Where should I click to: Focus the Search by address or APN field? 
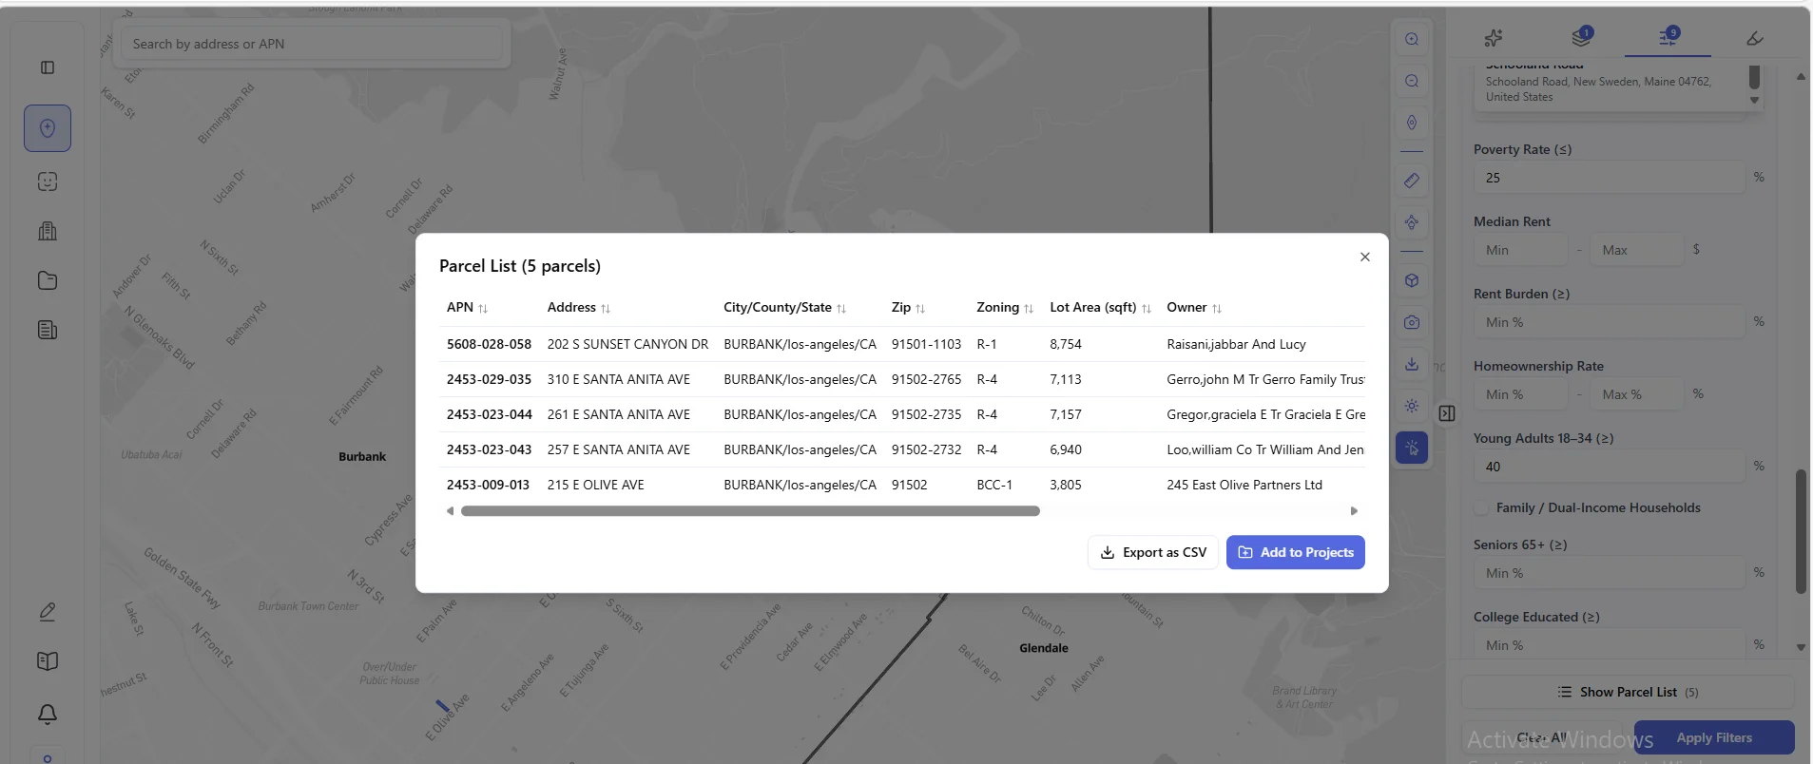pos(311,44)
